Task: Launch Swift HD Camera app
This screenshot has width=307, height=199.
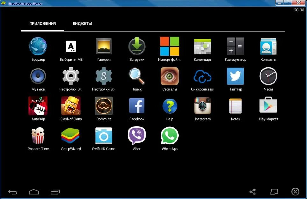Action: tap(104, 136)
